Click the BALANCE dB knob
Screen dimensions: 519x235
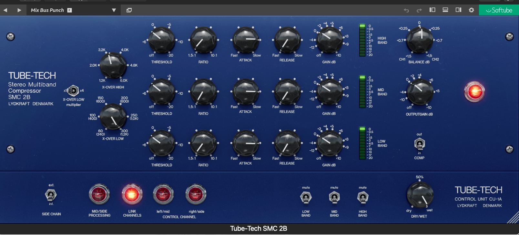(x=420, y=40)
